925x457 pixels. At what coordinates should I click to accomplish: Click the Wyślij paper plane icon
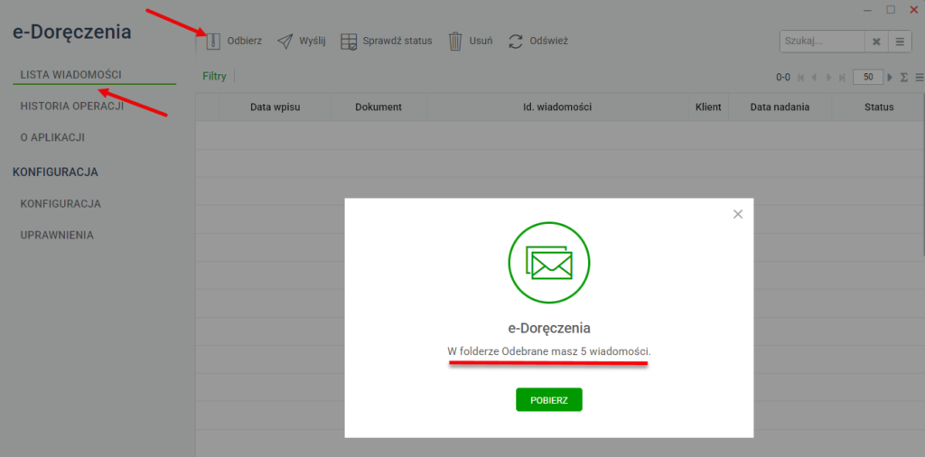tap(285, 42)
